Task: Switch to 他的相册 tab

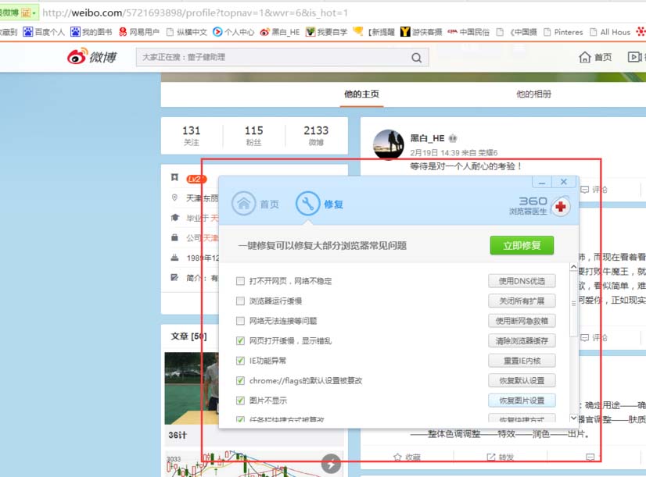Action: tap(533, 94)
